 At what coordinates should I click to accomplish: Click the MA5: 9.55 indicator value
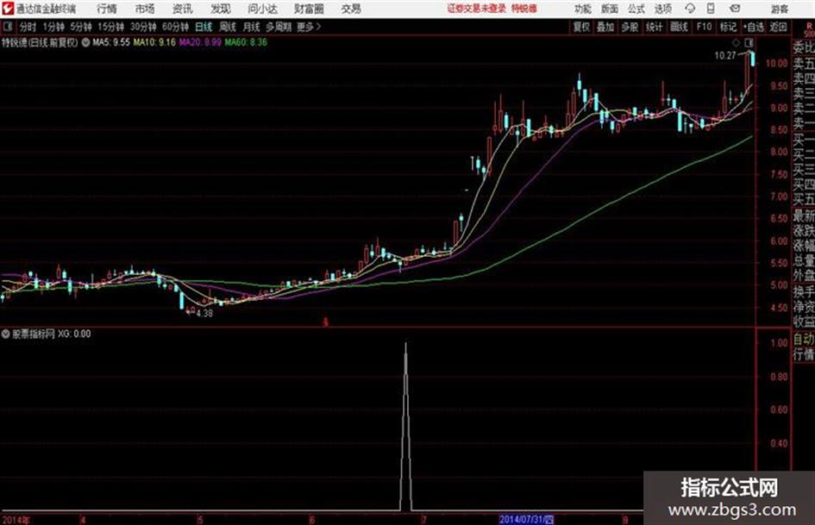click(110, 42)
